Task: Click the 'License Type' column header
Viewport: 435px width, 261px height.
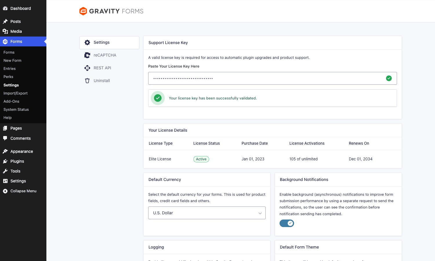Action: tap(161, 143)
